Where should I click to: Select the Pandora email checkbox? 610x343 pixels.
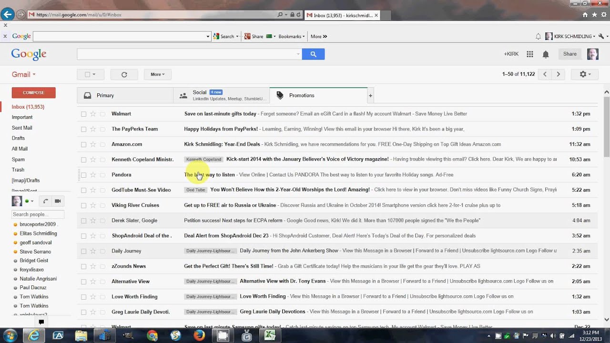coord(84,175)
